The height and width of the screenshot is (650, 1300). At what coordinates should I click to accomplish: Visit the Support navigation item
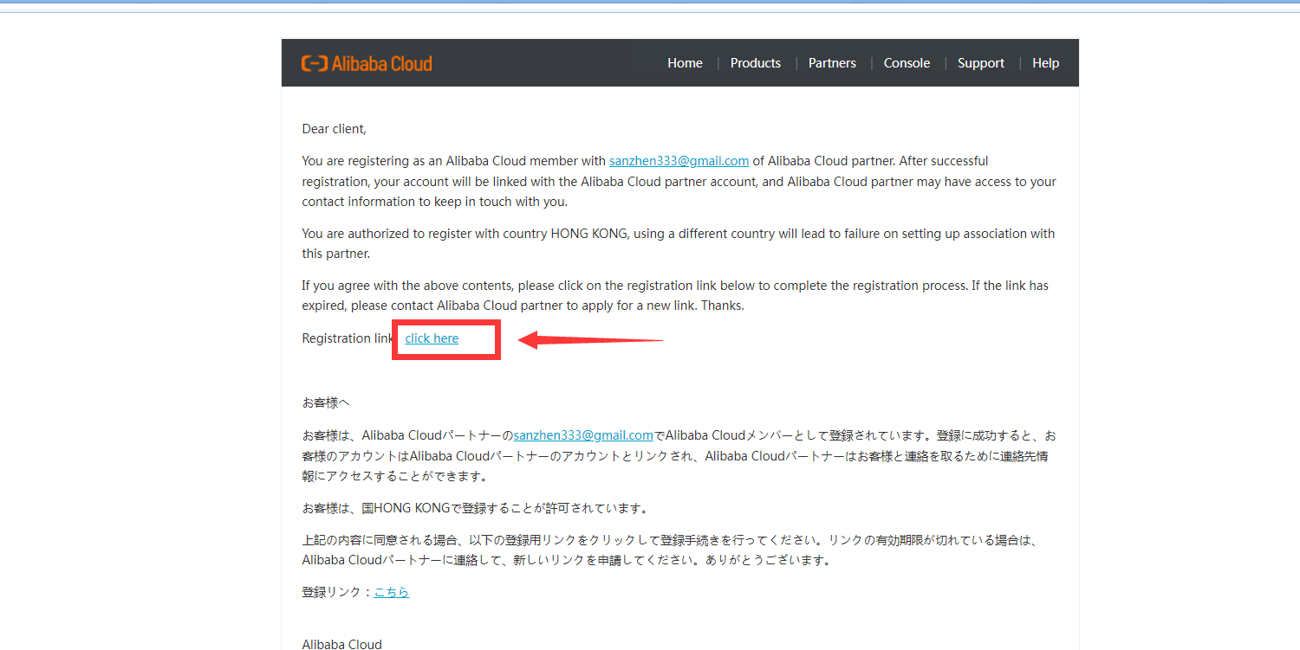point(981,63)
